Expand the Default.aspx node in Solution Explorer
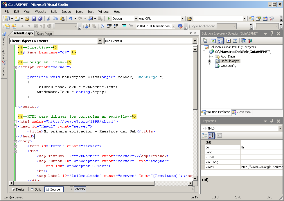284x201 pixels. coord(210,61)
